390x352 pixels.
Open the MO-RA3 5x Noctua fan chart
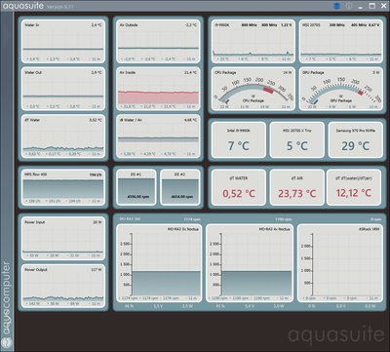[x=159, y=263]
